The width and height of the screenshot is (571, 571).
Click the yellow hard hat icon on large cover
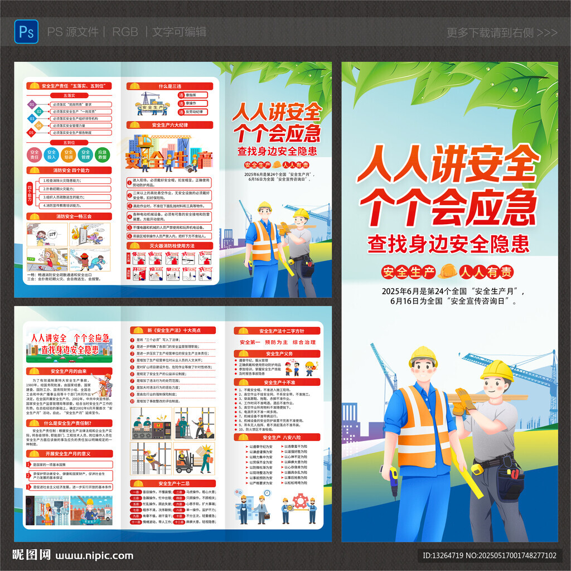tap(447, 272)
